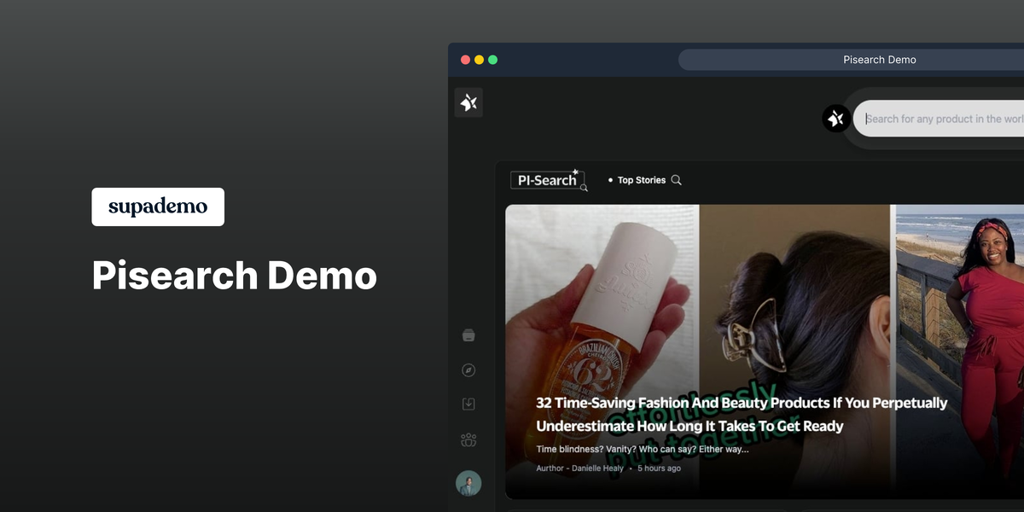1024x512 pixels.
Task: Click the Pisearch star logo in sidebar
Action: tap(468, 102)
